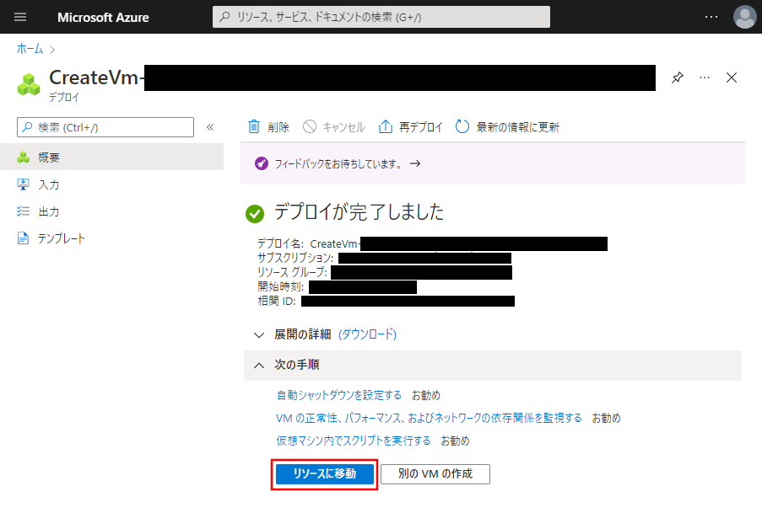Focus the sidebar 検索 (Ctrl+/) field
Screen dimensions: 762x513
pyautogui.click(x=105, y=127)
